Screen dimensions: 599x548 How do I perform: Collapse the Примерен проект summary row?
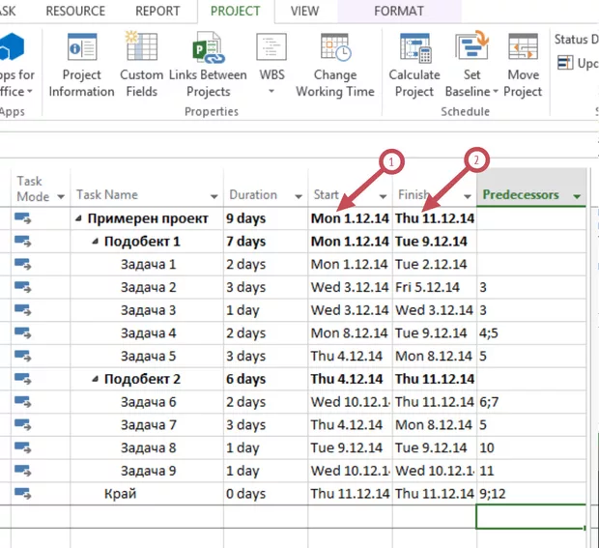78,218
